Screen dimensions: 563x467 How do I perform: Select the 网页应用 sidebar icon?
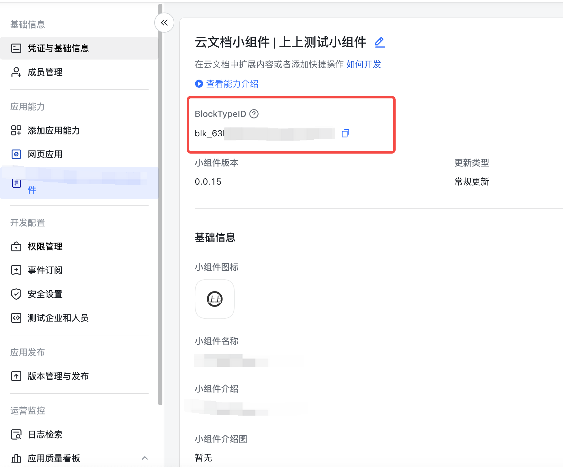16,154
